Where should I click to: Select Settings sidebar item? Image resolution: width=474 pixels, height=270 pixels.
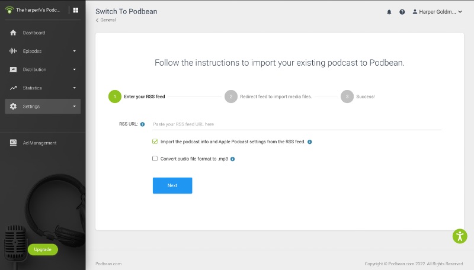[43, 107]
